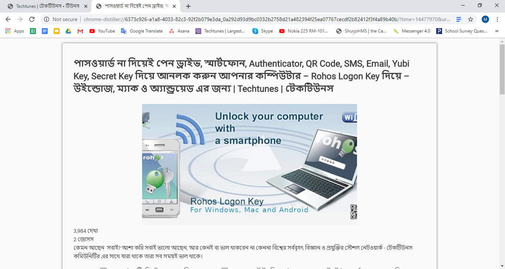Open the Google Translate bookmark
The width and height of the screenshot is (505, 269).
point(142,31)
